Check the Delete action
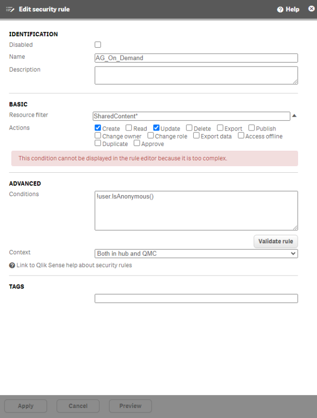This screenshot has width=317, height=418. 189,128
